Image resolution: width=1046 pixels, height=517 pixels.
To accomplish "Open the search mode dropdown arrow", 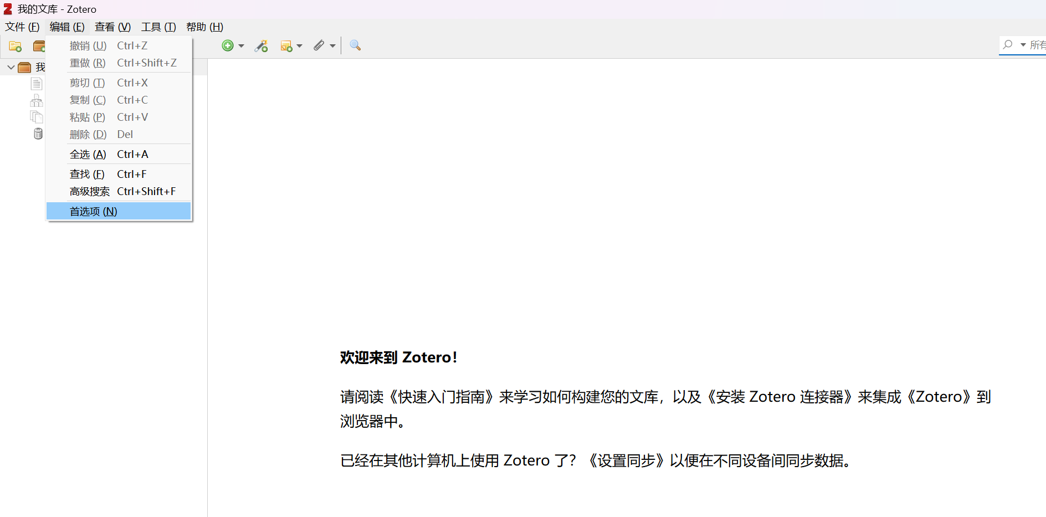I will 1023,45.
